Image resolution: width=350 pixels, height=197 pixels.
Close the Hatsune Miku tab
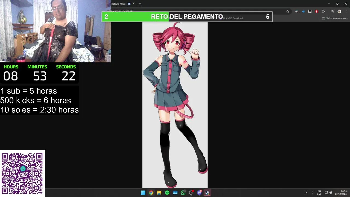(133, 4)
